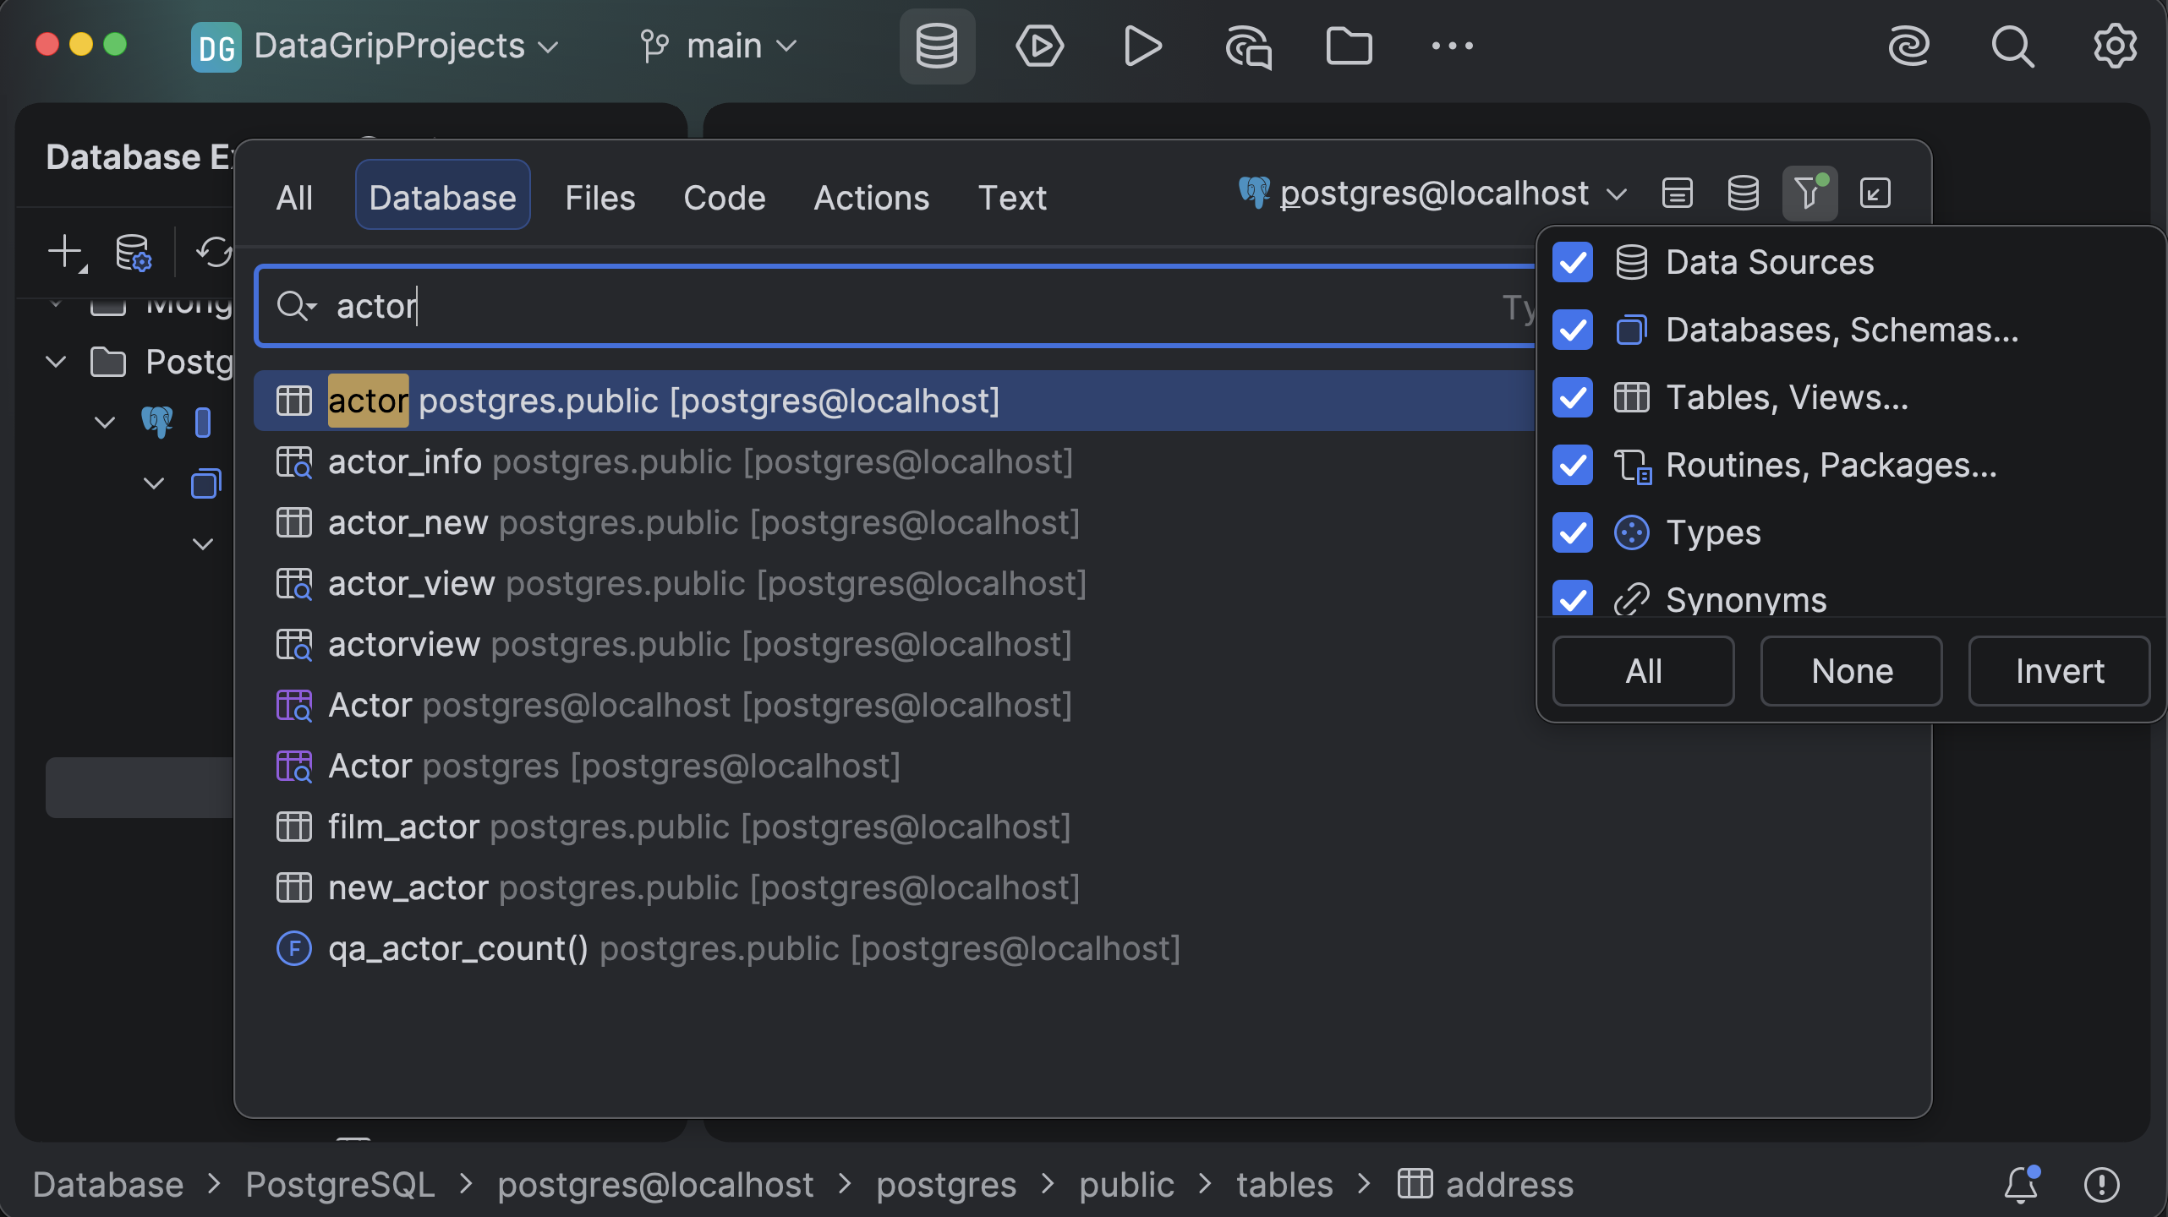This screenshot has height=1217, width=2168.
Task: Switch to the Files tab
Action: pos(600,198)
